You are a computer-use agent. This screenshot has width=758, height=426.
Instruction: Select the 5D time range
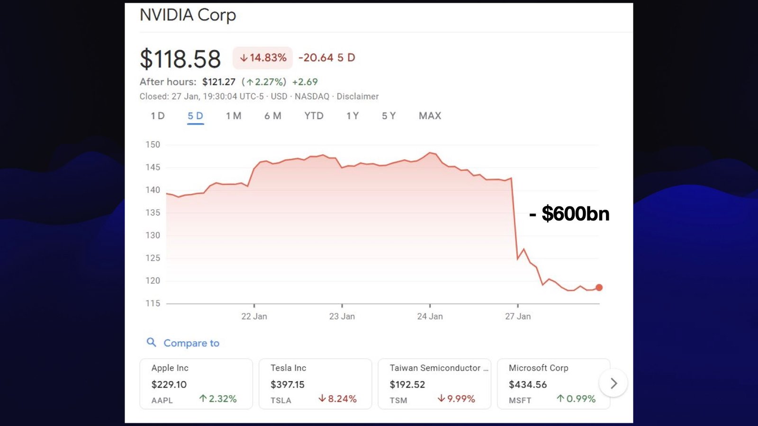[x=195, y=115]
